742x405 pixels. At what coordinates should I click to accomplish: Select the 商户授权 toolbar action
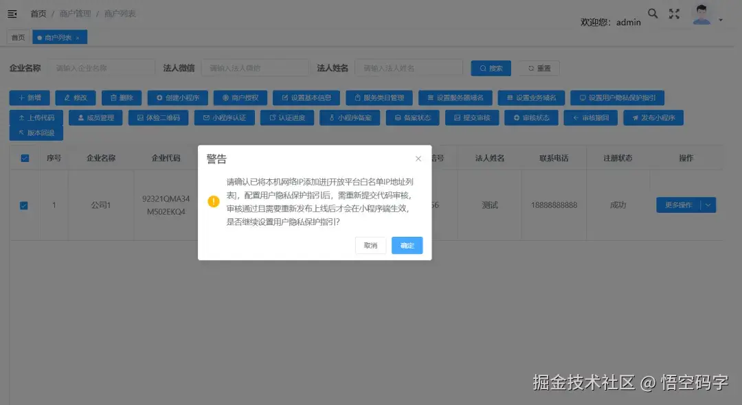[x=239, y=97]
